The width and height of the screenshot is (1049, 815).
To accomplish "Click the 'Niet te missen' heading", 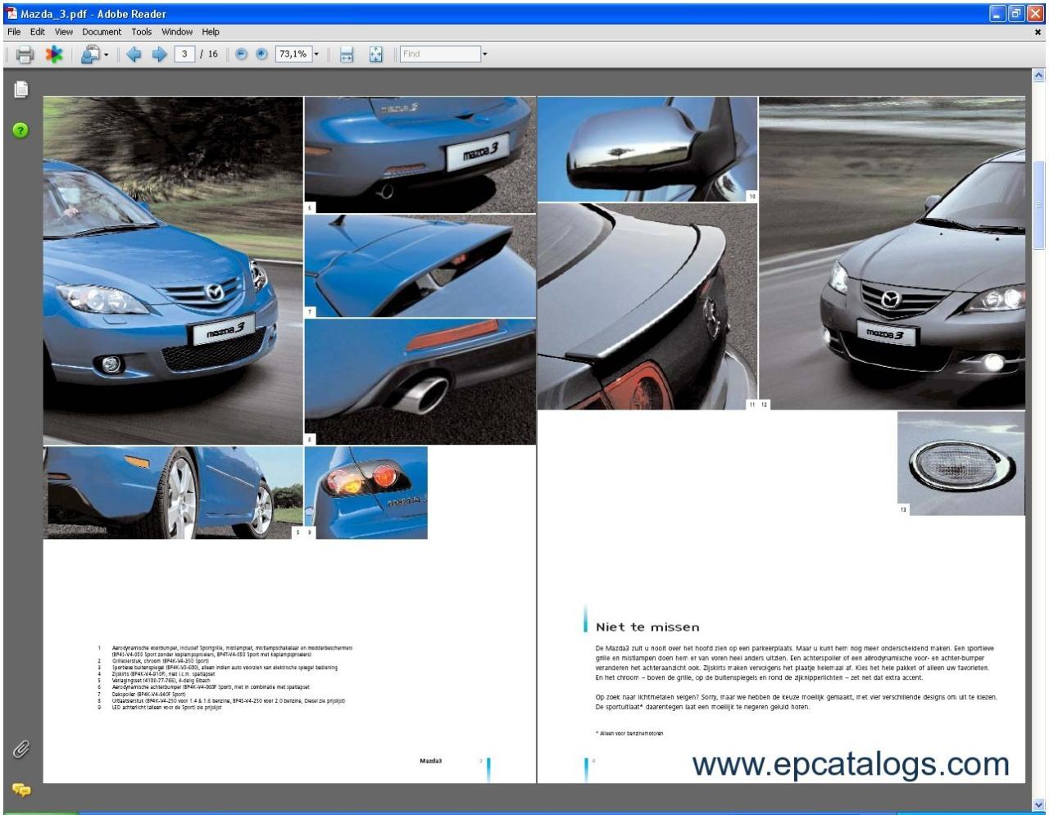I will pyautogui.click(x=647, y=627).
